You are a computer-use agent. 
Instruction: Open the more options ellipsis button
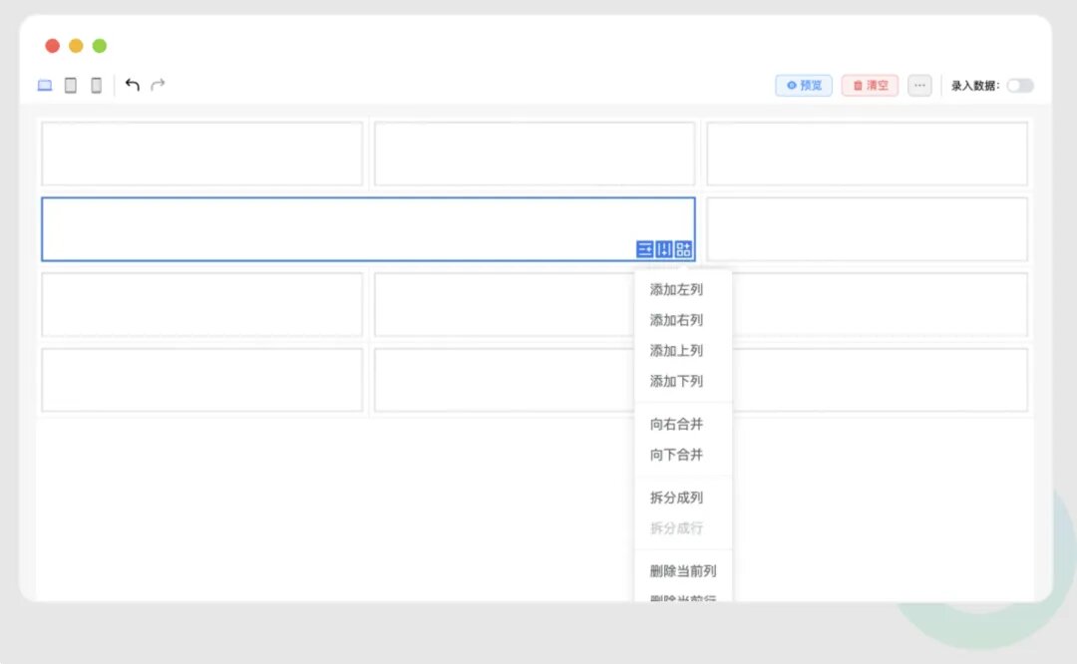[x=919, y=85]
